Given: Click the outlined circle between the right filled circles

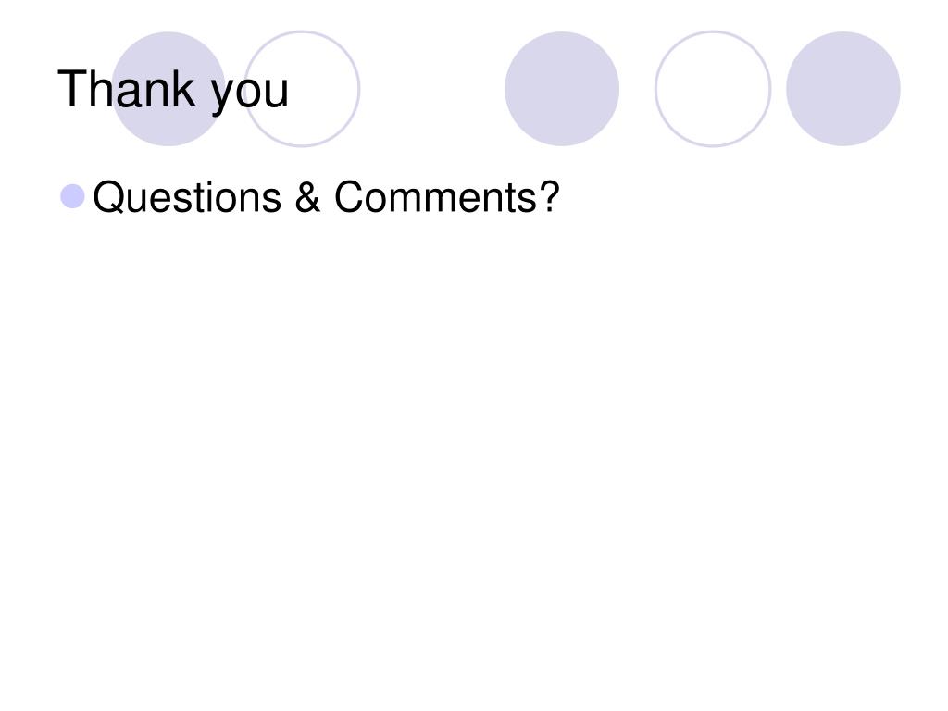Looking at the screenshot, I should point(713,89).
